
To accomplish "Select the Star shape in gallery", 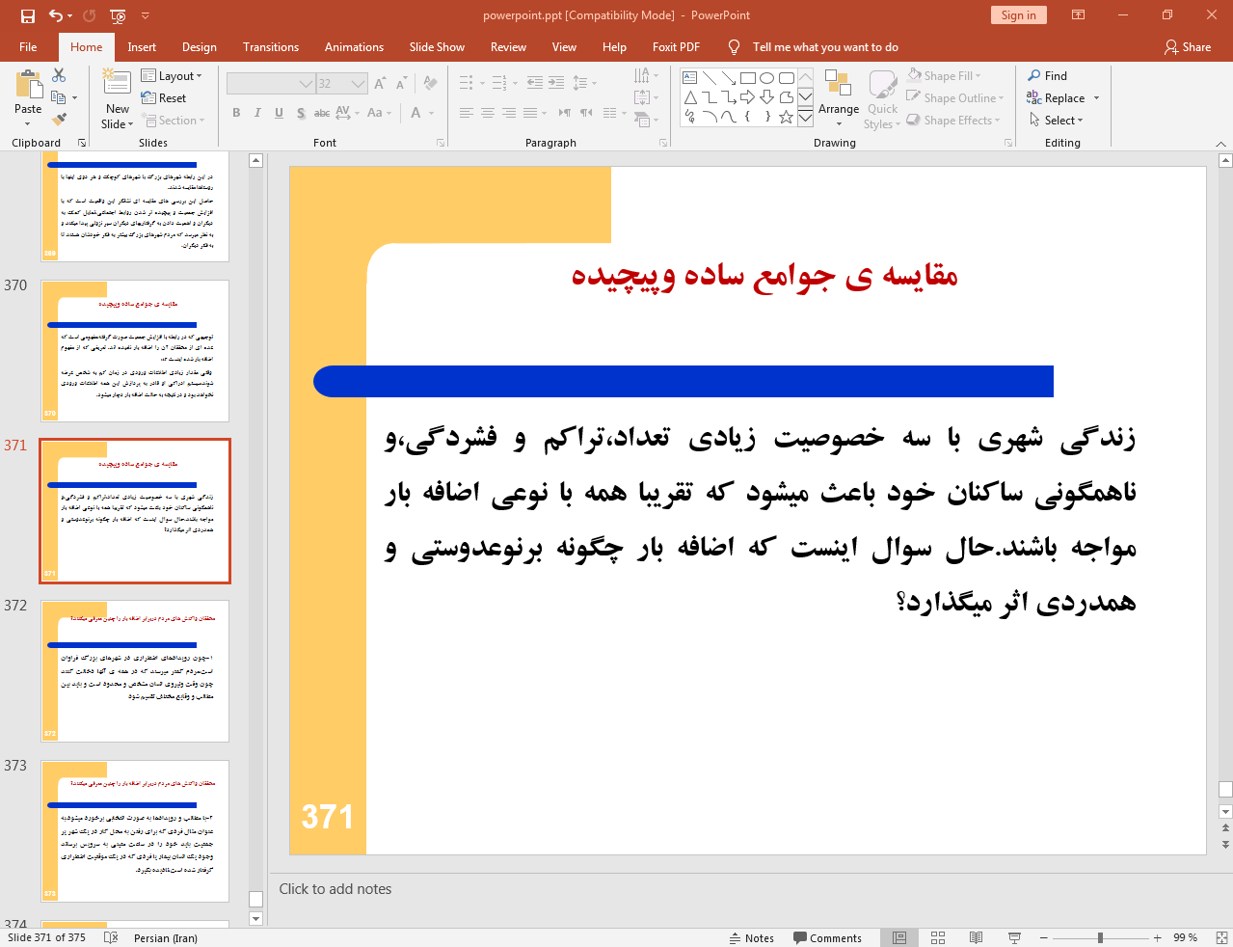I will [786, 117].
